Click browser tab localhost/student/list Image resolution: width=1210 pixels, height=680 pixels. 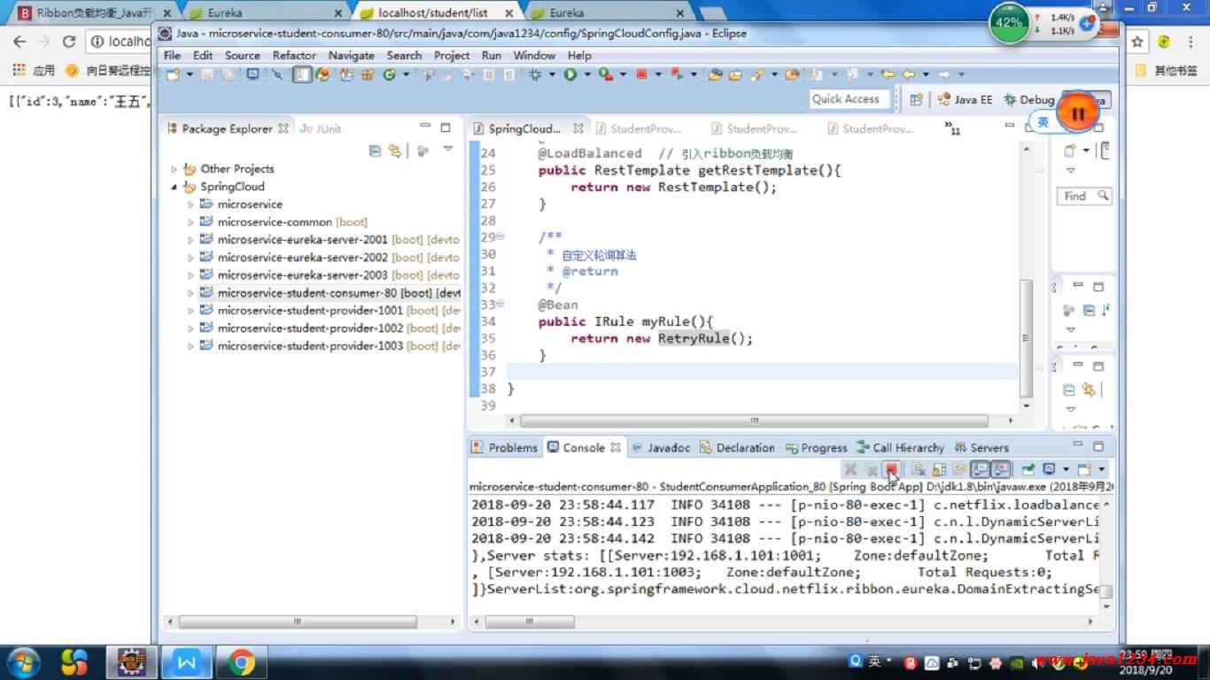tap(436, 13)
